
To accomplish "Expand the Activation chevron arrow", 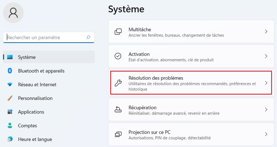I will pyautogui.click(x=266, y=56).
